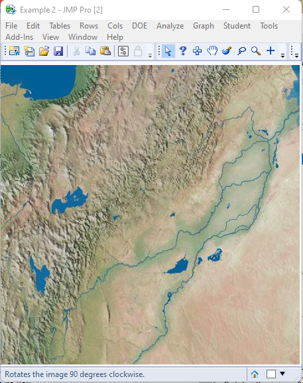This screenshot has width=303, height=383.
Task: Click the New Data Table icon
Action: click(x=15, y=51)
